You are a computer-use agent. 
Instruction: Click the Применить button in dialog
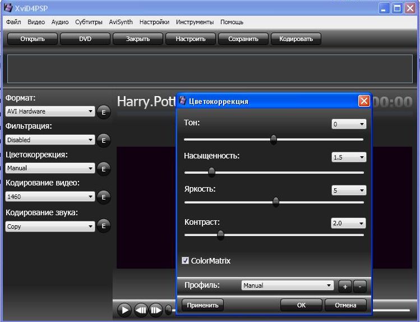click(x=202, y=305)
